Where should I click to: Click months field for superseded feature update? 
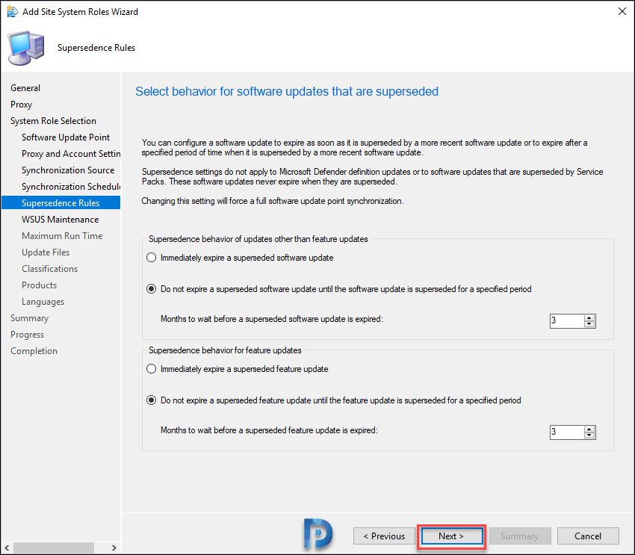coord(567,432)
